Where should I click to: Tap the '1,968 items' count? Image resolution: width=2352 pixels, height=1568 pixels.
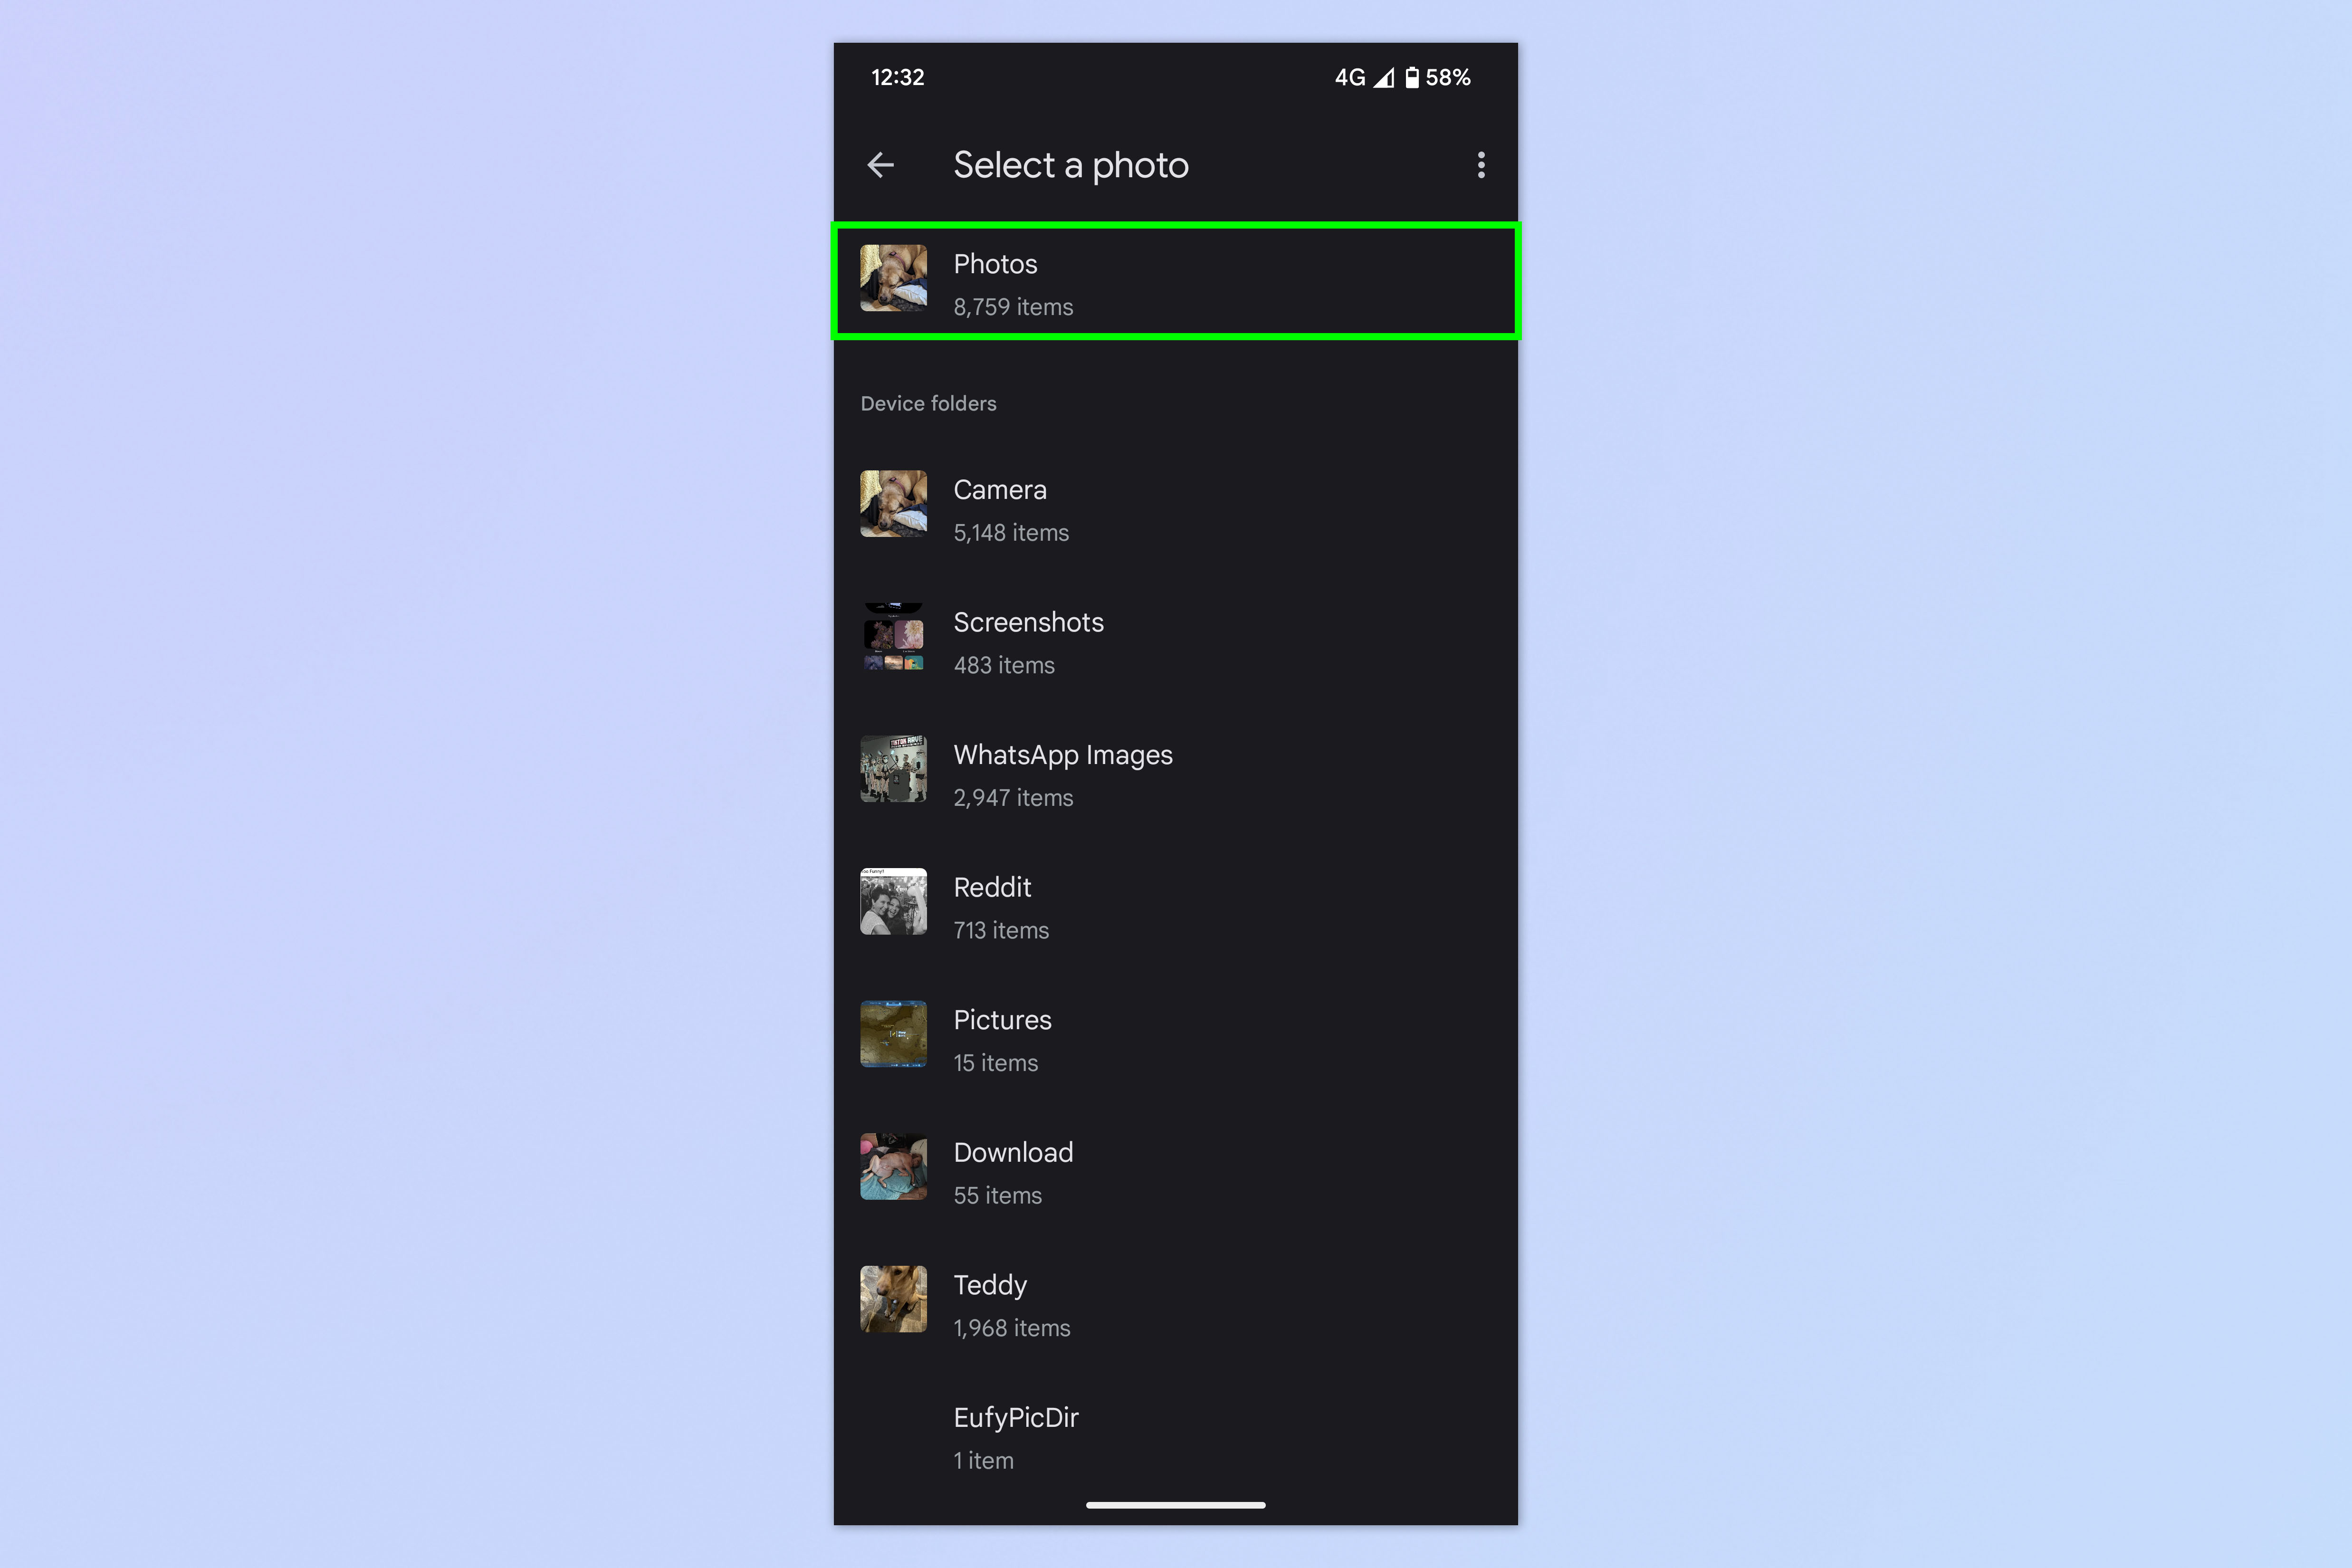pos(1012,1328)
